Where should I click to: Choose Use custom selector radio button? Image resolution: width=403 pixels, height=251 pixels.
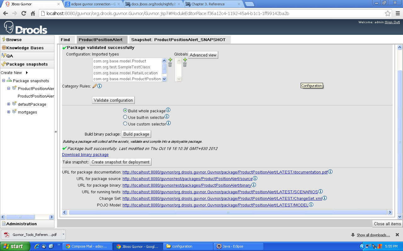click(x=125, y=124)
